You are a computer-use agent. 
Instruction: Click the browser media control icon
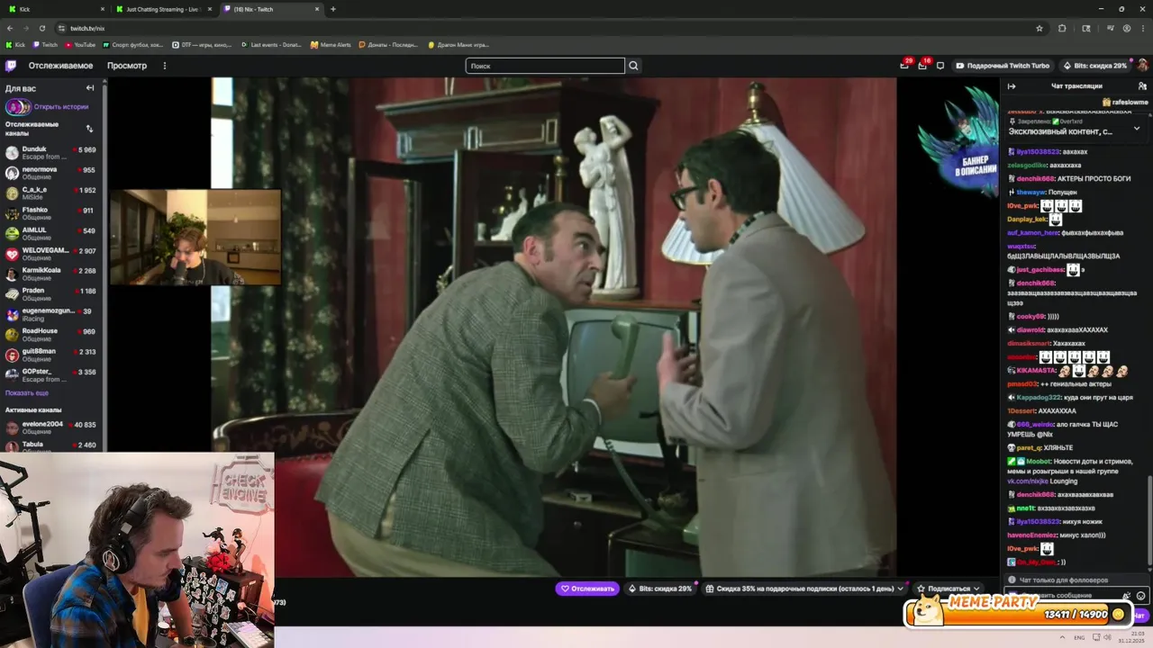pyautogui.click(x=1110, y=28)
